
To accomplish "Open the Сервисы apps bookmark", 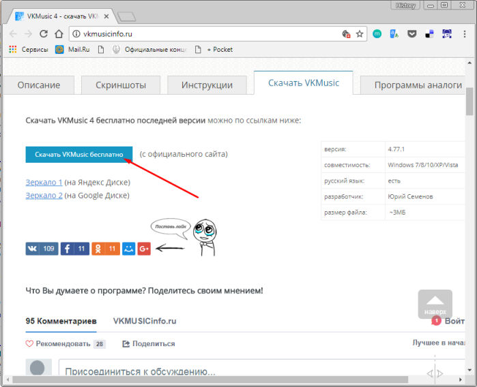I will click(29, 50).
